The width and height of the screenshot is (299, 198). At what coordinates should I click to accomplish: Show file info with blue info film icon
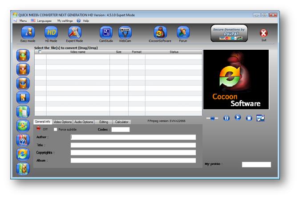click(23, 83)
